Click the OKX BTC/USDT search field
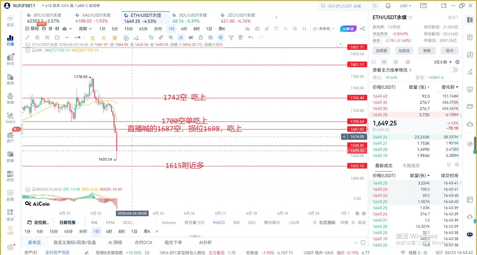 (349, 6)
